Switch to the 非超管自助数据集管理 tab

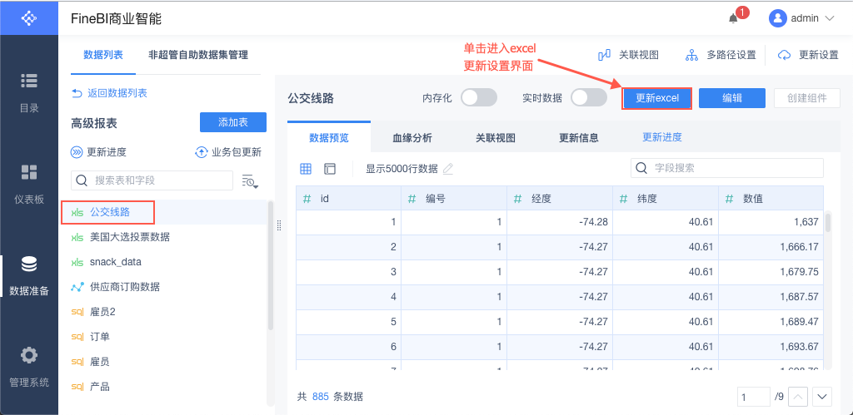coord(198,55)
